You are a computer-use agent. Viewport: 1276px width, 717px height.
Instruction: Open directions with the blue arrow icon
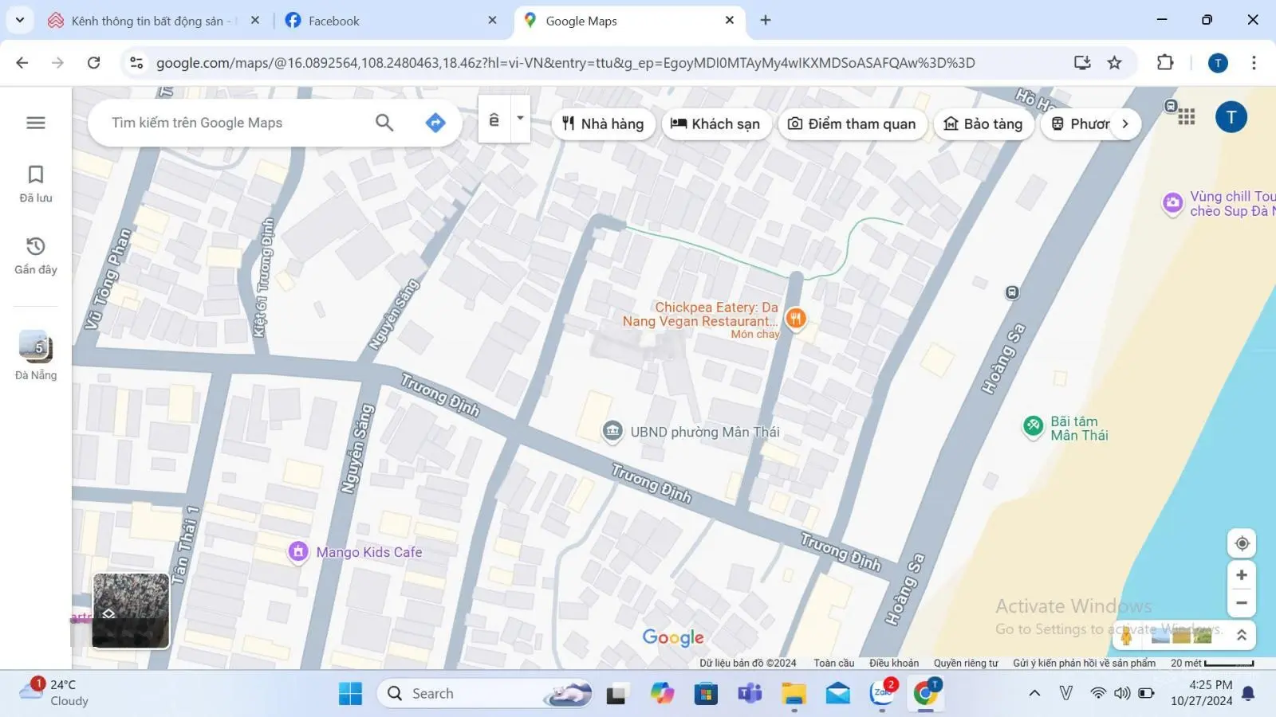click(435, 123)
